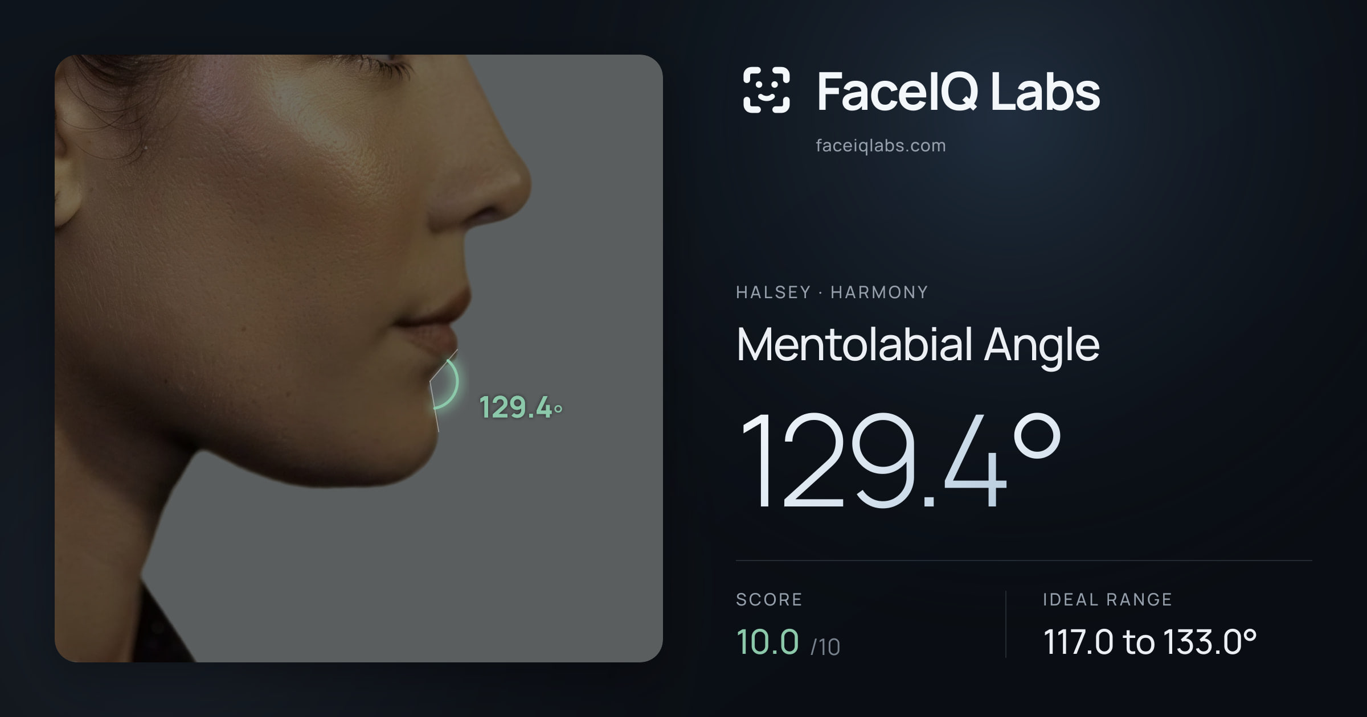Open the faceiqlabs.com link

[x=881, y=146]
